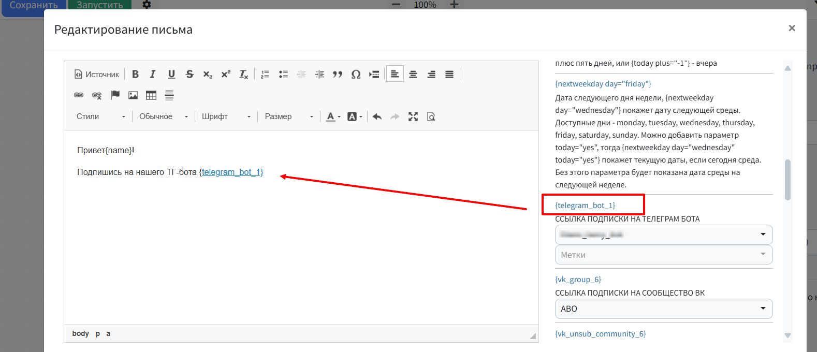Select p element in path bar
The width and height of the screenshot is (817, 352).
point(97,333)
